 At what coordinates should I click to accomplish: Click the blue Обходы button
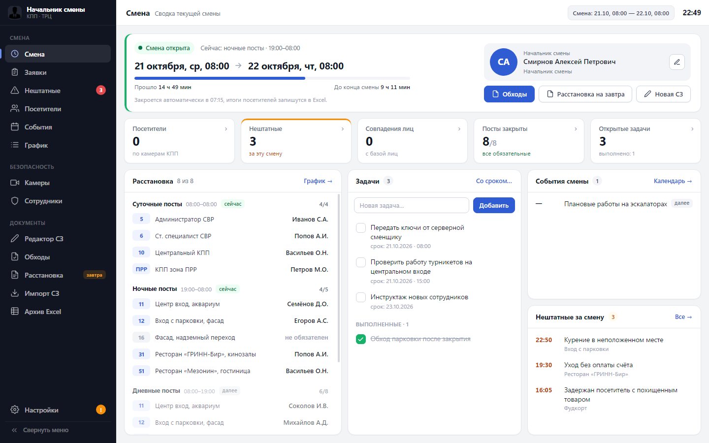(x=509, y=94)
